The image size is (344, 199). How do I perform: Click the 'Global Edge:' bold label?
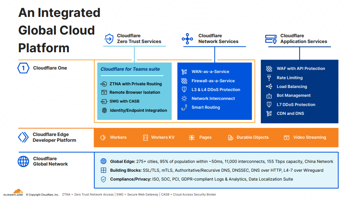122,162
